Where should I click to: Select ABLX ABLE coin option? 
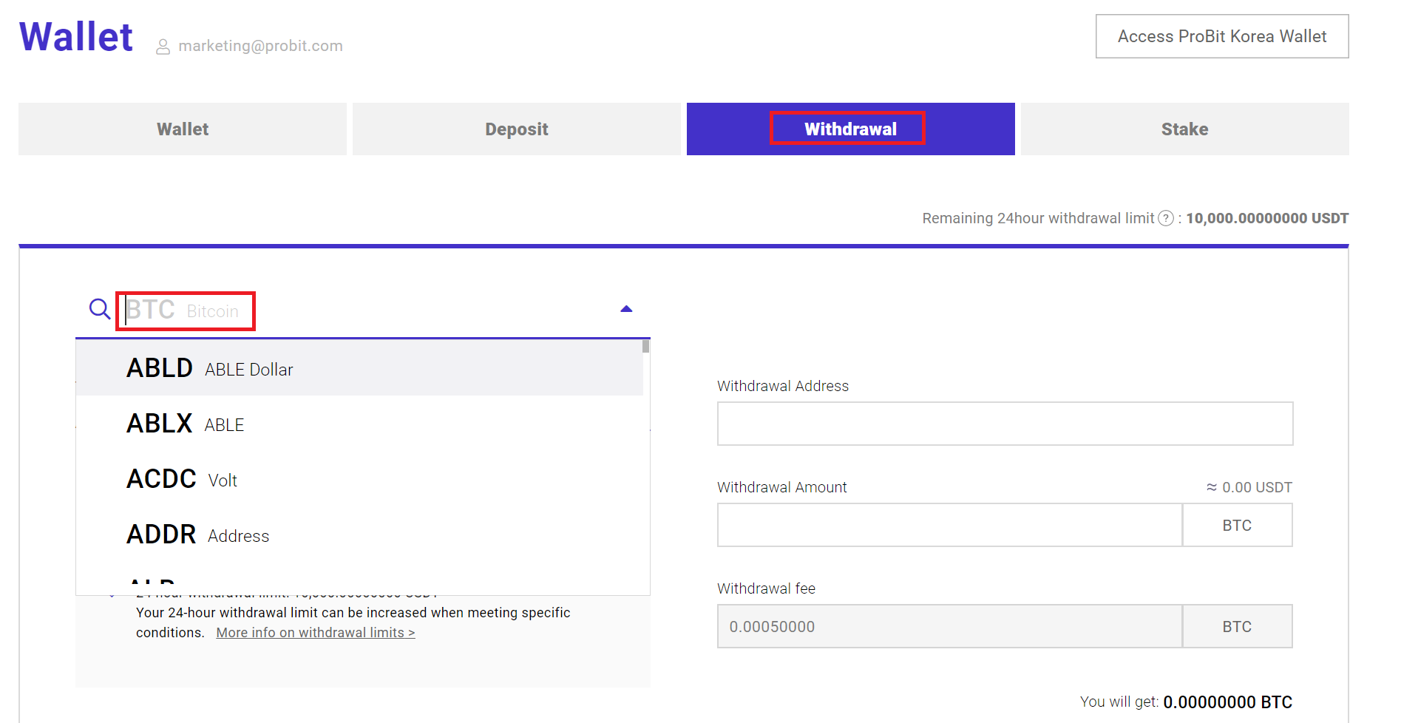tap(359, 423)
